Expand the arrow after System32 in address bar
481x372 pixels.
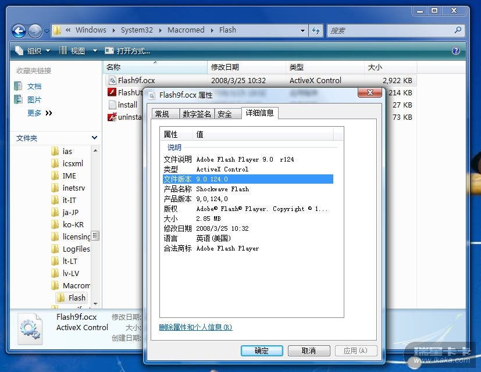tap(160, 30)
